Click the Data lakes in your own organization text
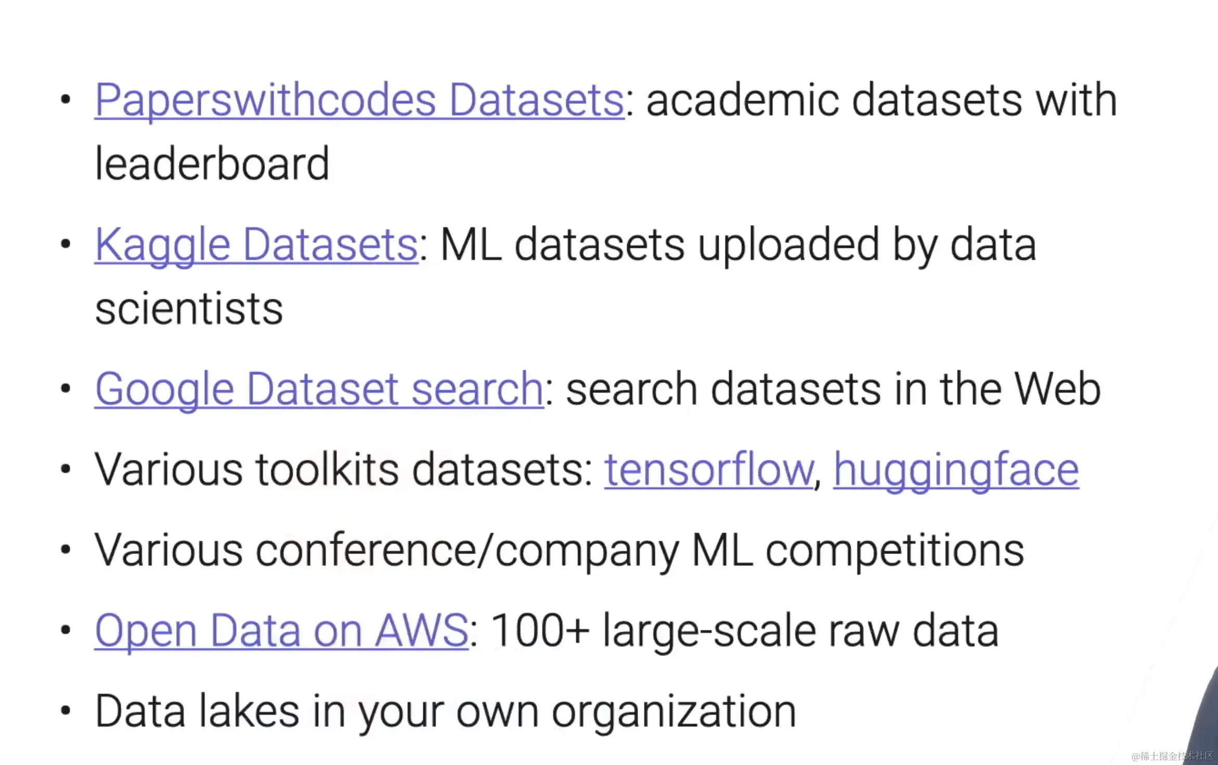Viewport: 1218px width, 765px height. (446, 712)
